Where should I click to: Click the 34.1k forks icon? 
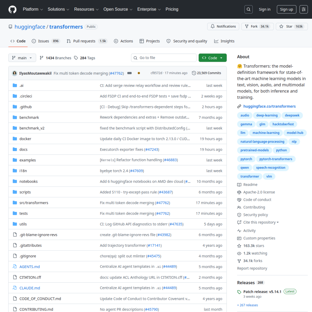point(239,261)
